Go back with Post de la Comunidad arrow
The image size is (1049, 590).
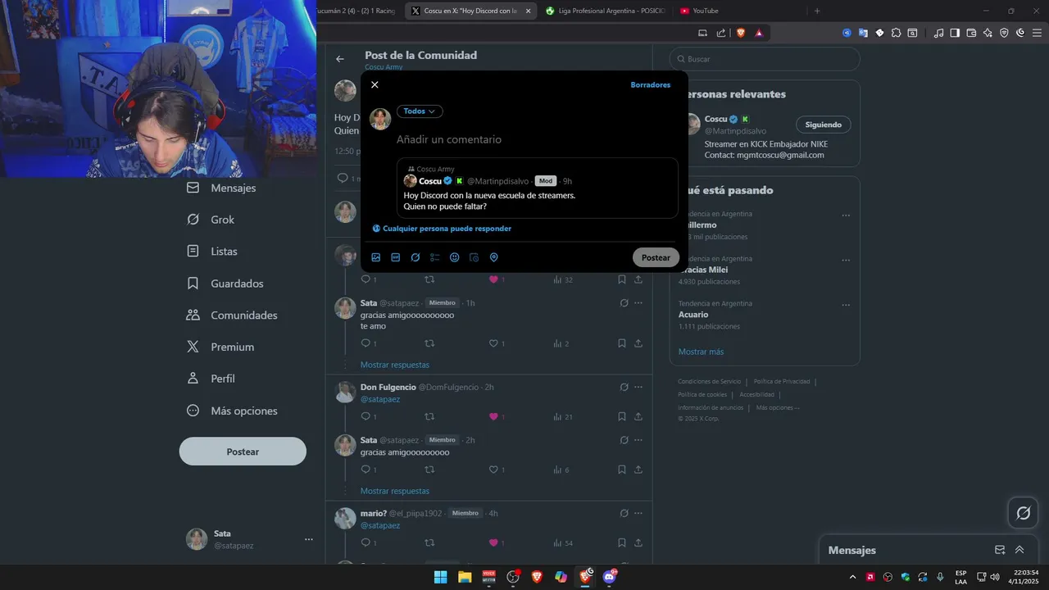[x=340, y=59]
